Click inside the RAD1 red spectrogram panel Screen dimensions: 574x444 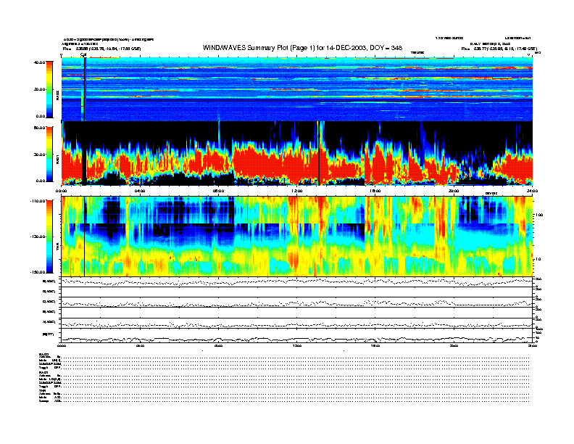[297, 154]
